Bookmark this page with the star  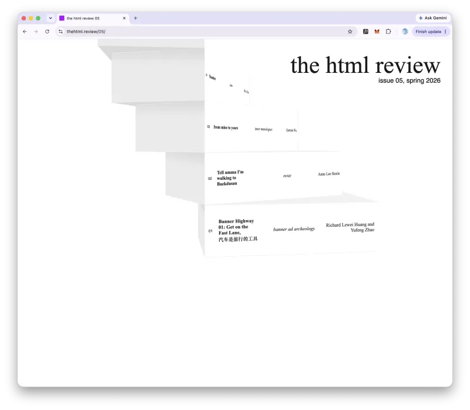tap(350, 32)
